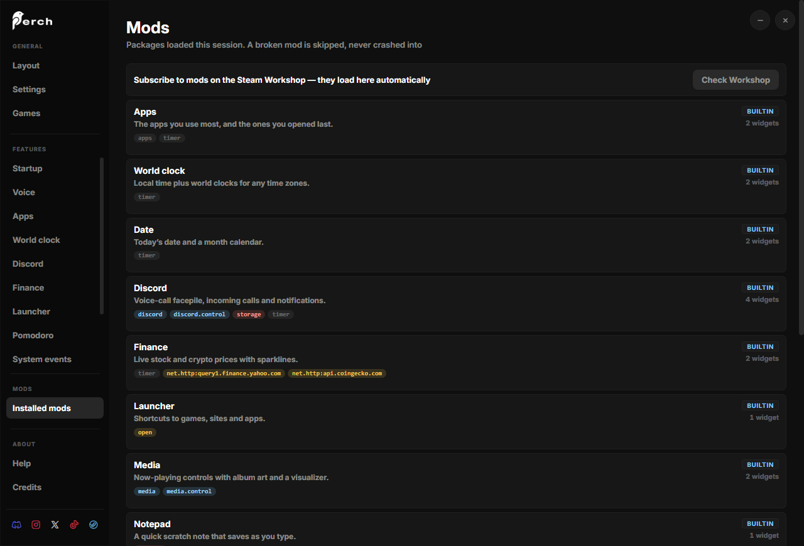The height and width of the screenshot is (546, 804).
Task: Open the Help page
Action: click(55, 463)
